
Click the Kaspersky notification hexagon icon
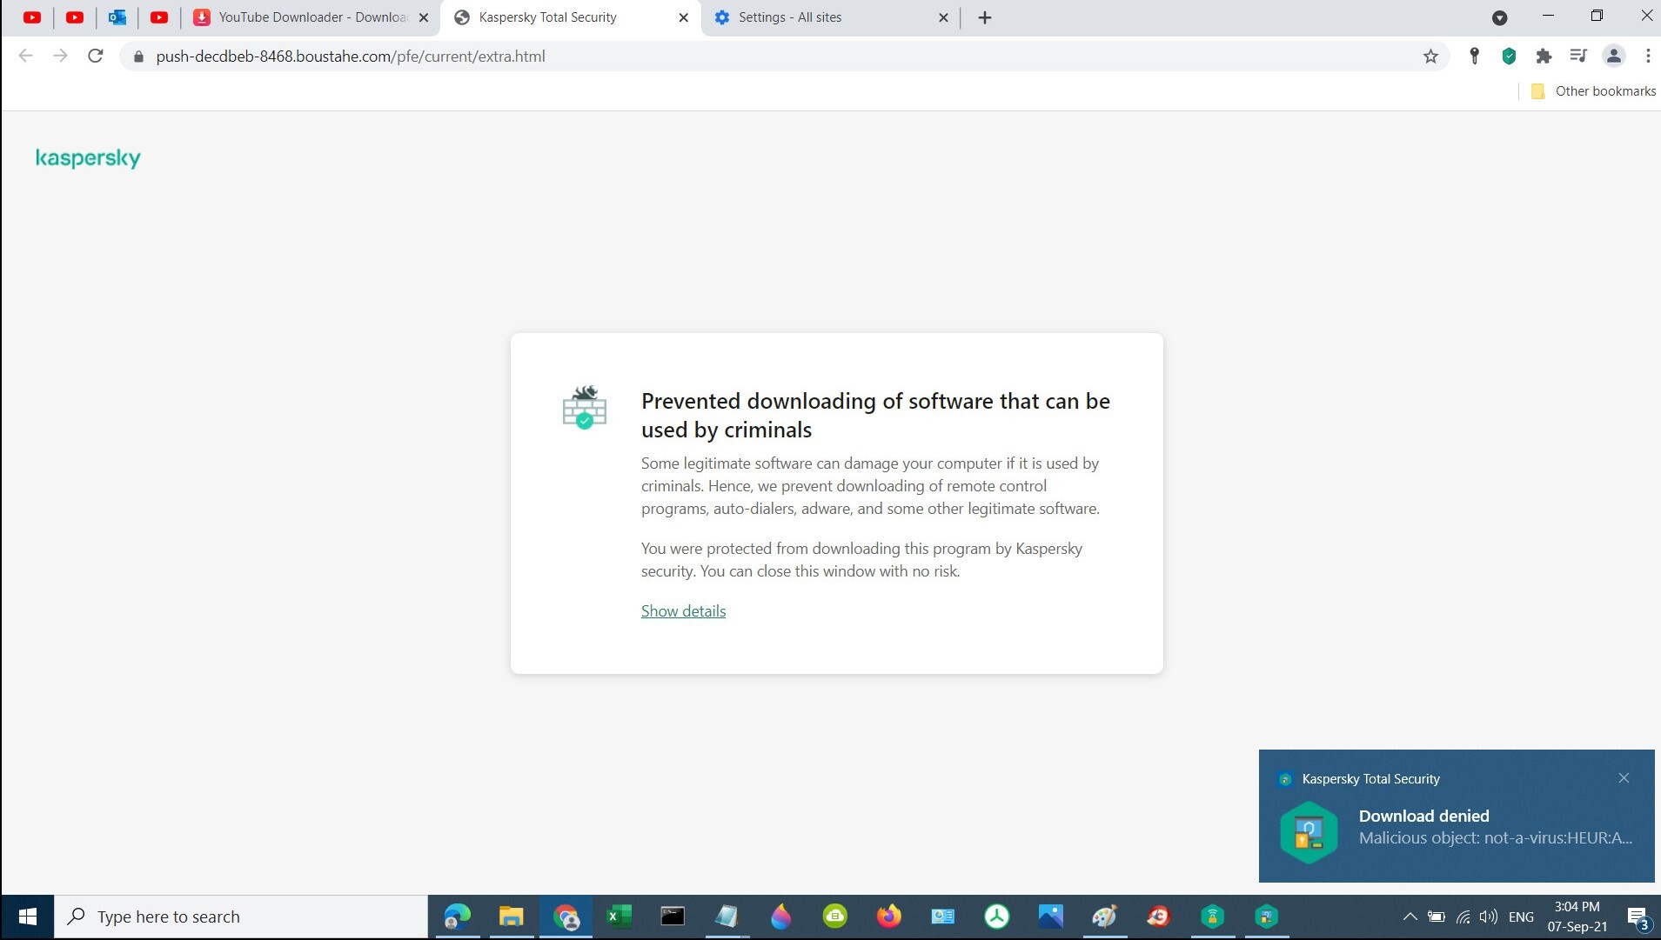pos(1309,832)
